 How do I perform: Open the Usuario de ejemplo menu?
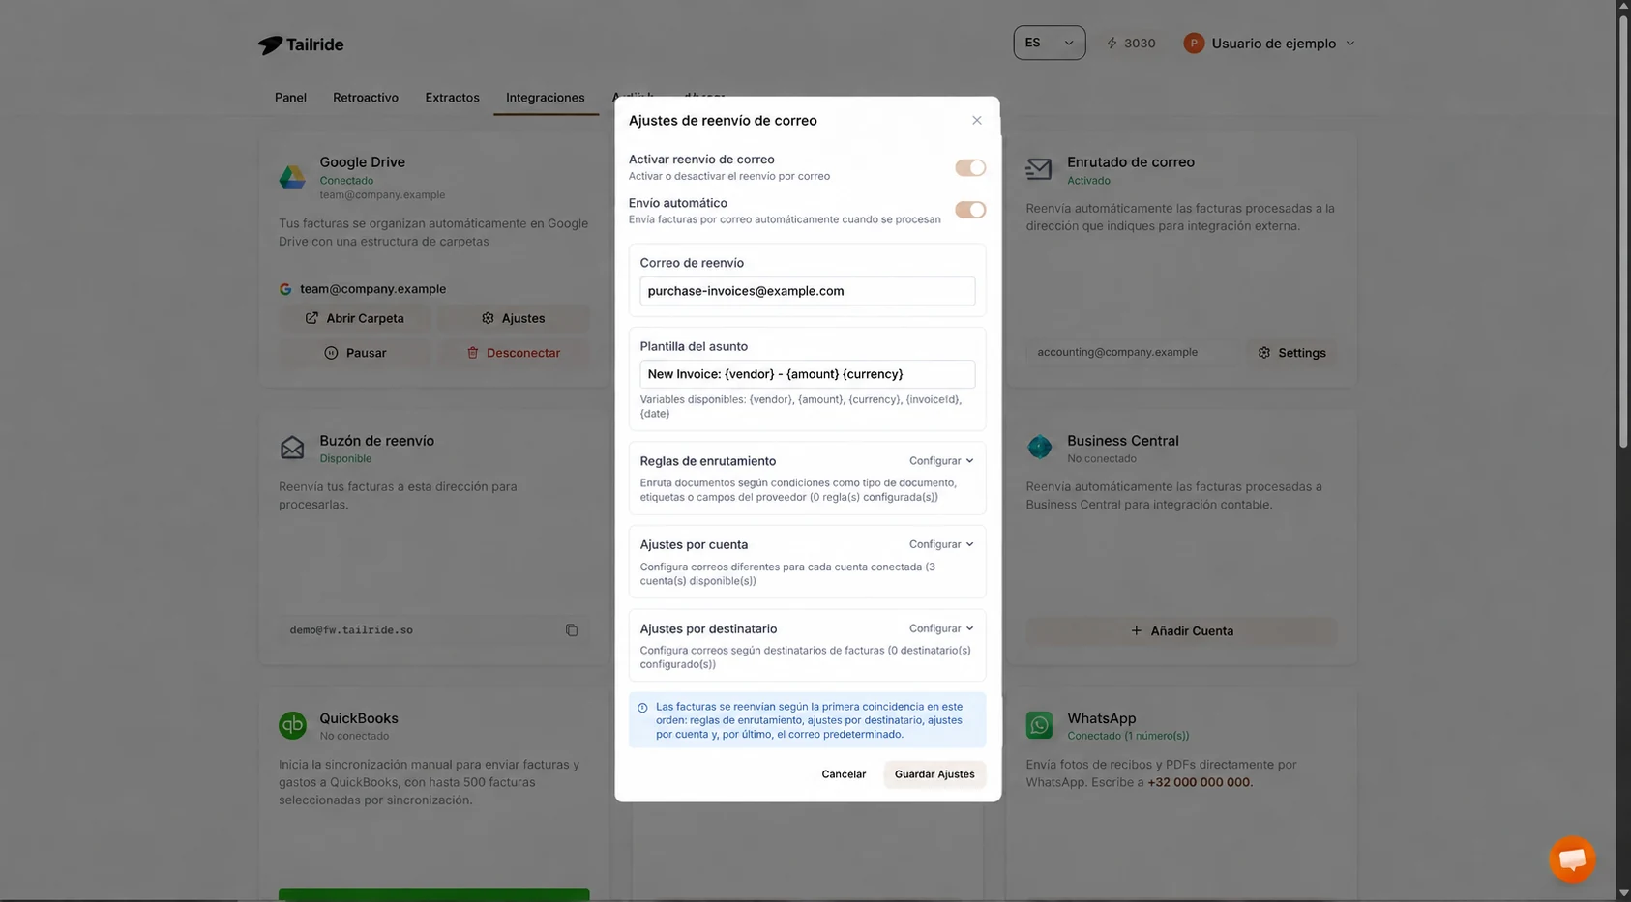(1269, 44)
